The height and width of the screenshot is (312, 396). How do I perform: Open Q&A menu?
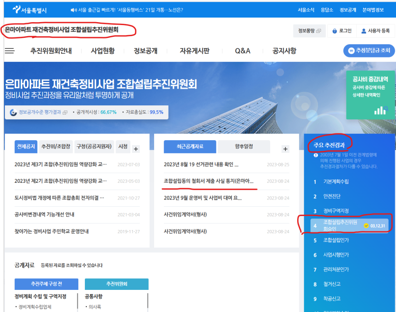click(x=242, y=51)
